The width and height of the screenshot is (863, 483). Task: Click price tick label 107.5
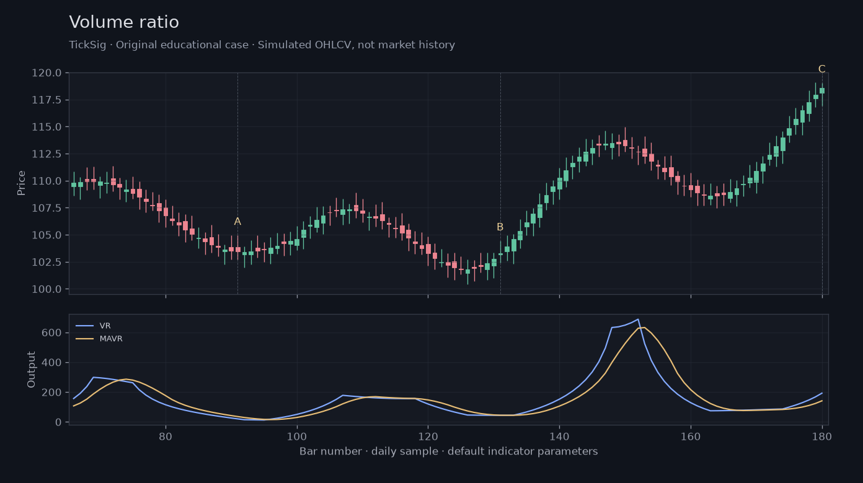pyautogui.click(x=46, y=208)
